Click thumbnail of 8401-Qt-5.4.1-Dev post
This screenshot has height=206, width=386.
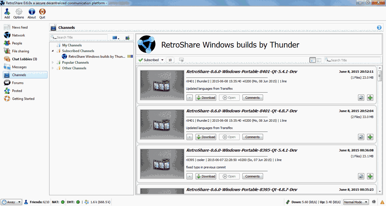(x=162, y=85)
